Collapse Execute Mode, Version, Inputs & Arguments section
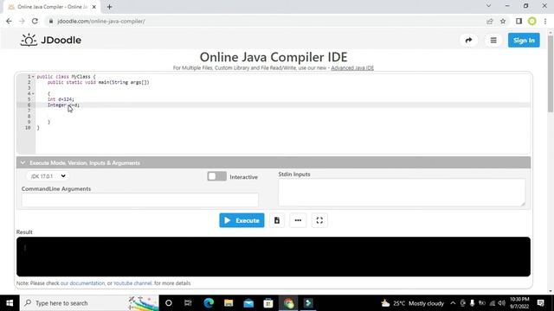The height and width of the screenshot is (311, 554). coord(274,163)
